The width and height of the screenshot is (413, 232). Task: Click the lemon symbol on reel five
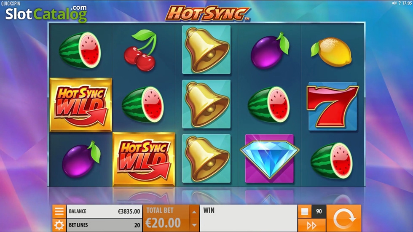pyautogui.click(x=331, y=51)
